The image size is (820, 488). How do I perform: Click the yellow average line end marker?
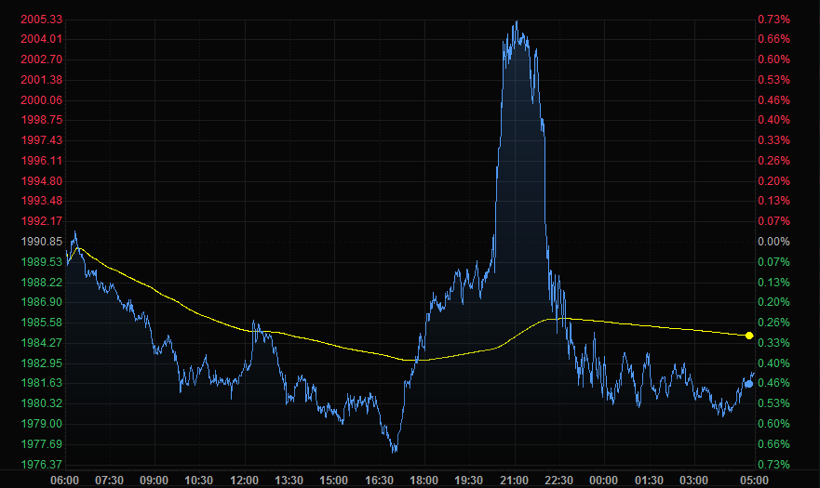click(x=749, y=336)
